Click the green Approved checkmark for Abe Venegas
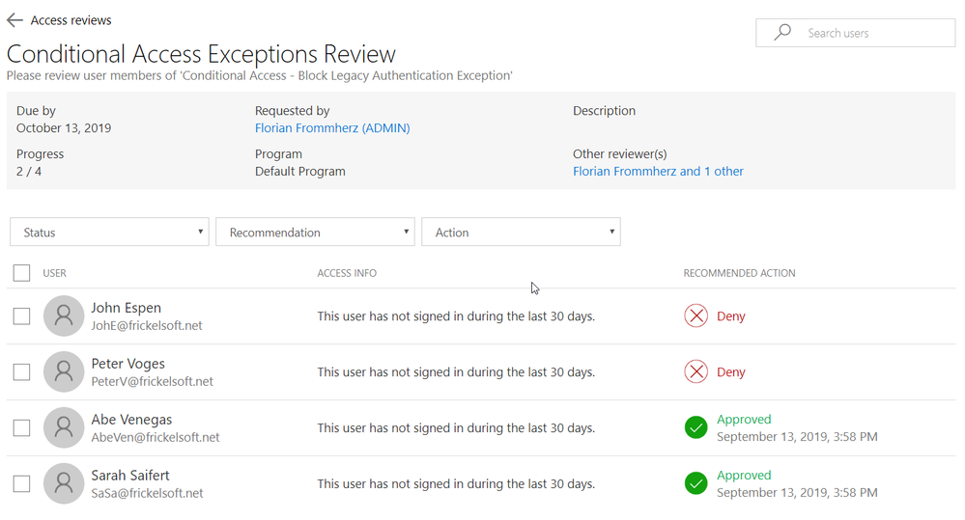This screenshot has height=520, width=965. click(695, 427)
